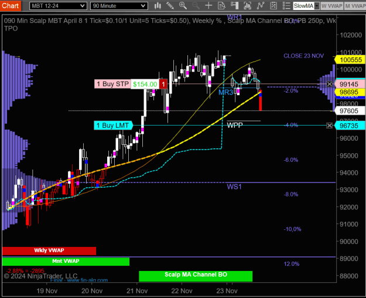The width and height of the screenshot is (366, 298).
Task: Select the 1 Buy STP order label
Action: click(x=112, y=84)
